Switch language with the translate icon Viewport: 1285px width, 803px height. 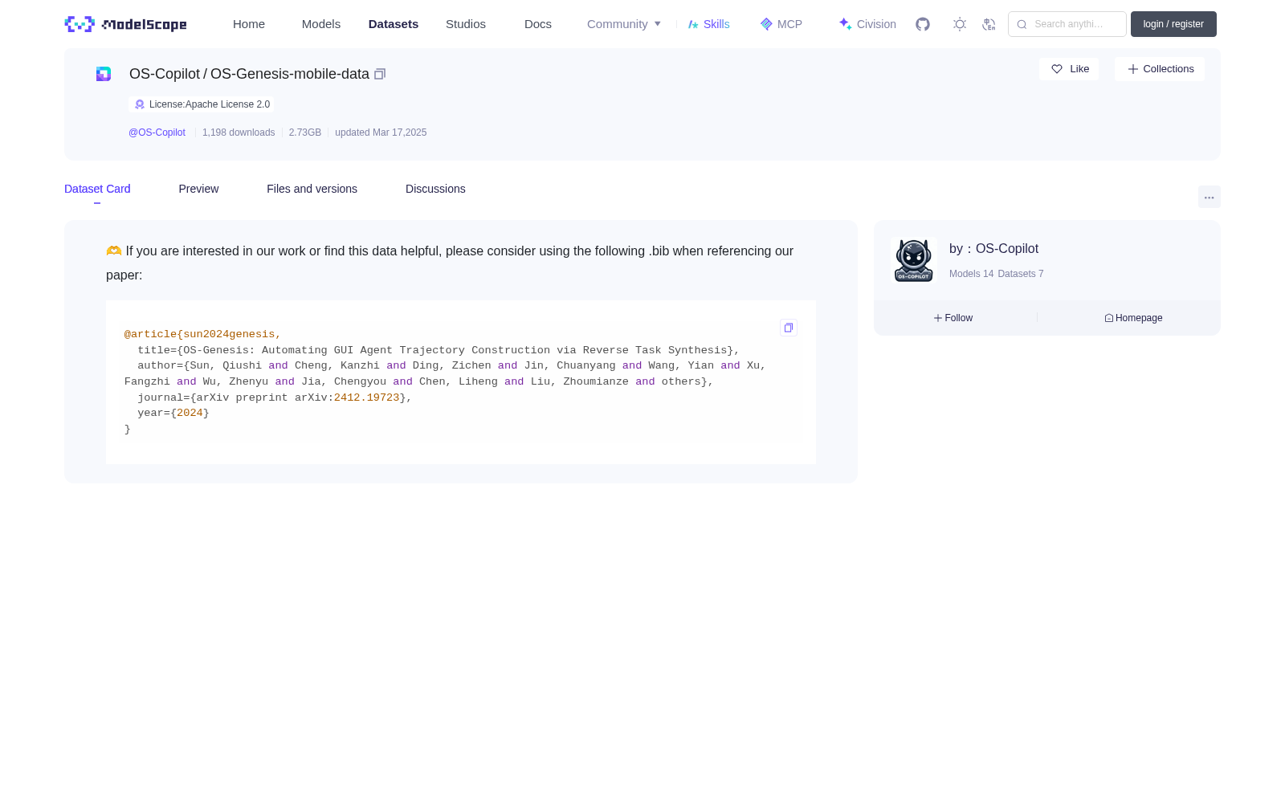989,24
